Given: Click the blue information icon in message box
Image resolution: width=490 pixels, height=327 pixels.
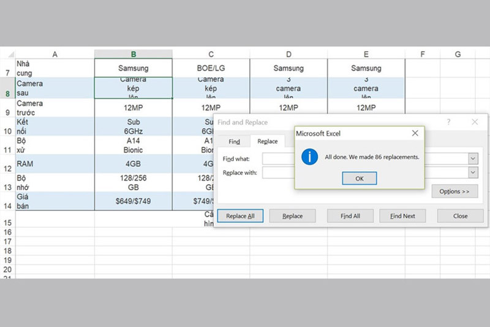Looking at the screenshot, I should coord(309,157).
